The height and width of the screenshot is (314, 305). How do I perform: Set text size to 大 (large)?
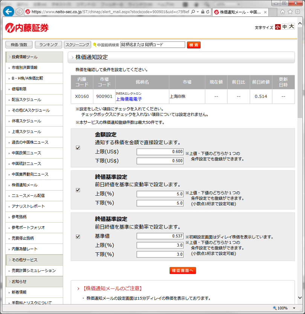[291, 27]
